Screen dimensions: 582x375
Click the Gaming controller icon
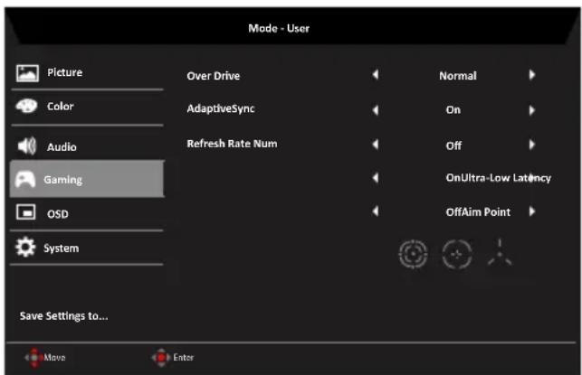coord(24,179)
